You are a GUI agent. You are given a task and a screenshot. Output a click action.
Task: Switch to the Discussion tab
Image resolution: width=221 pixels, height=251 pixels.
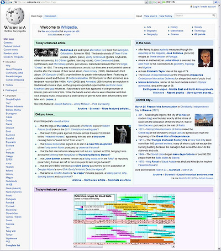click(50, 16)
